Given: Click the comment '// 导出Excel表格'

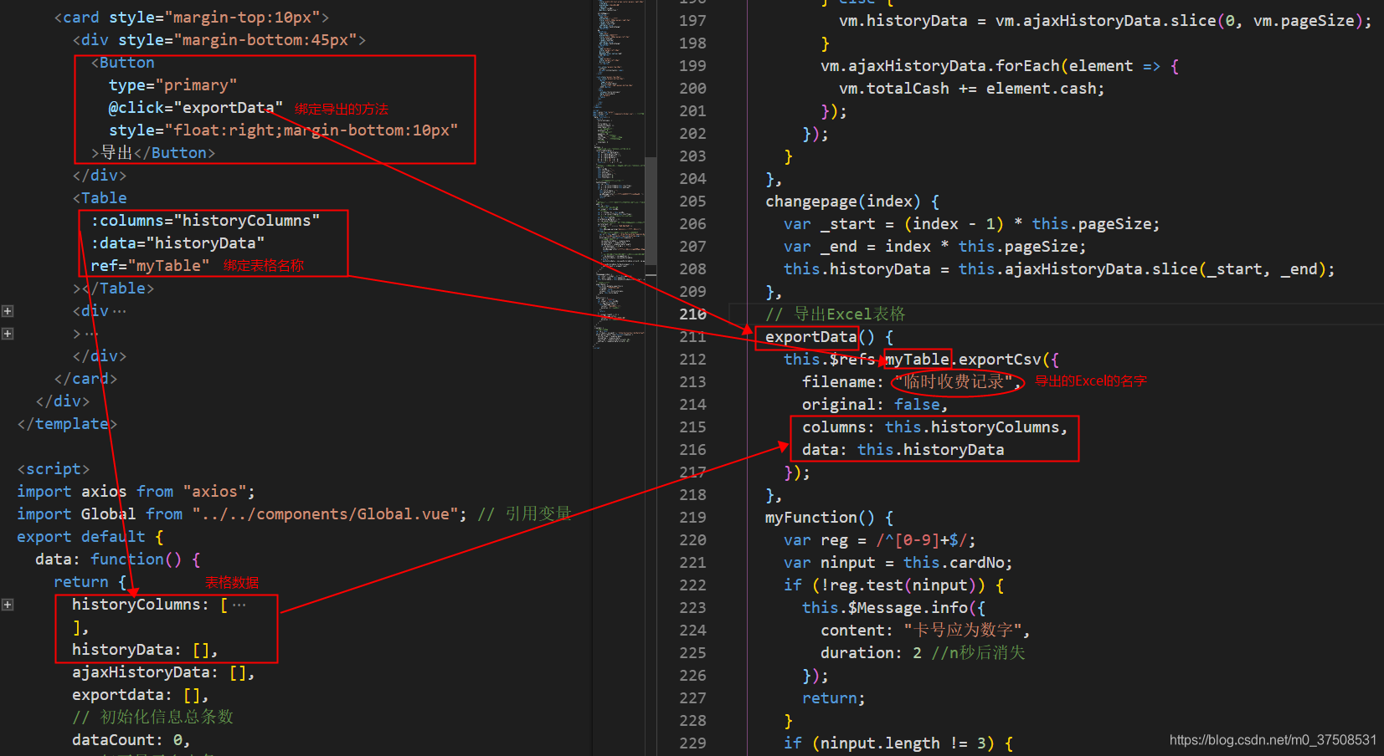Looking at the screenshot, I should coord(835,314).
